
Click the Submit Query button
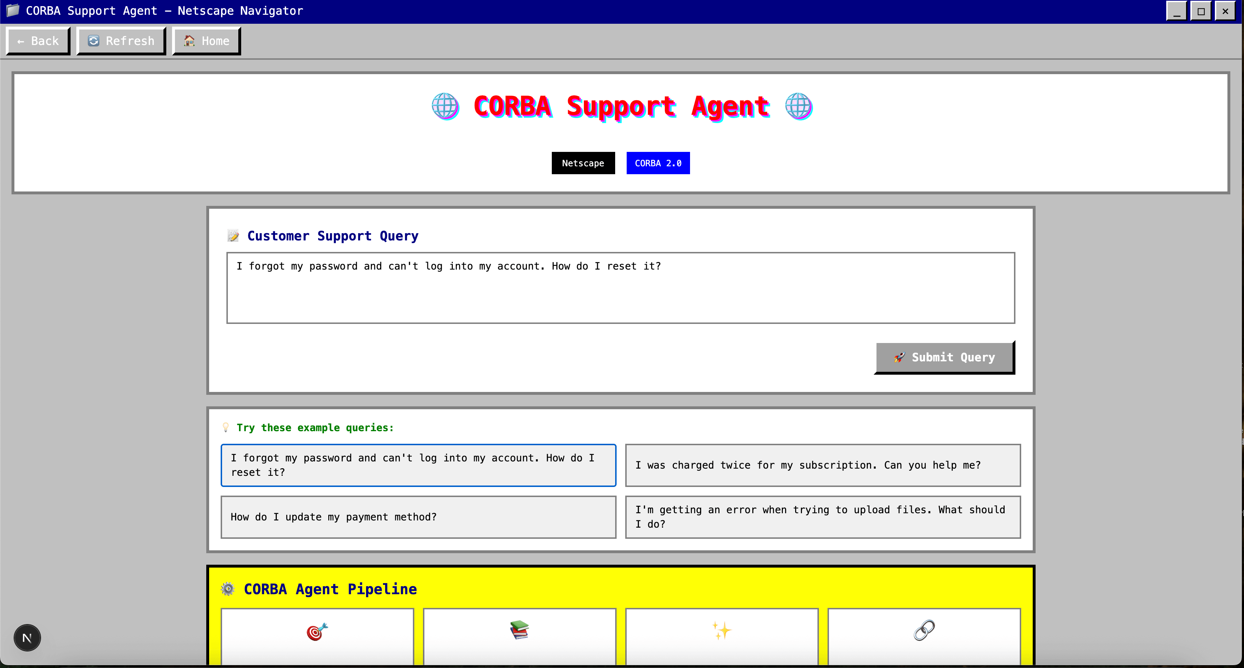(x=945, y=357)
